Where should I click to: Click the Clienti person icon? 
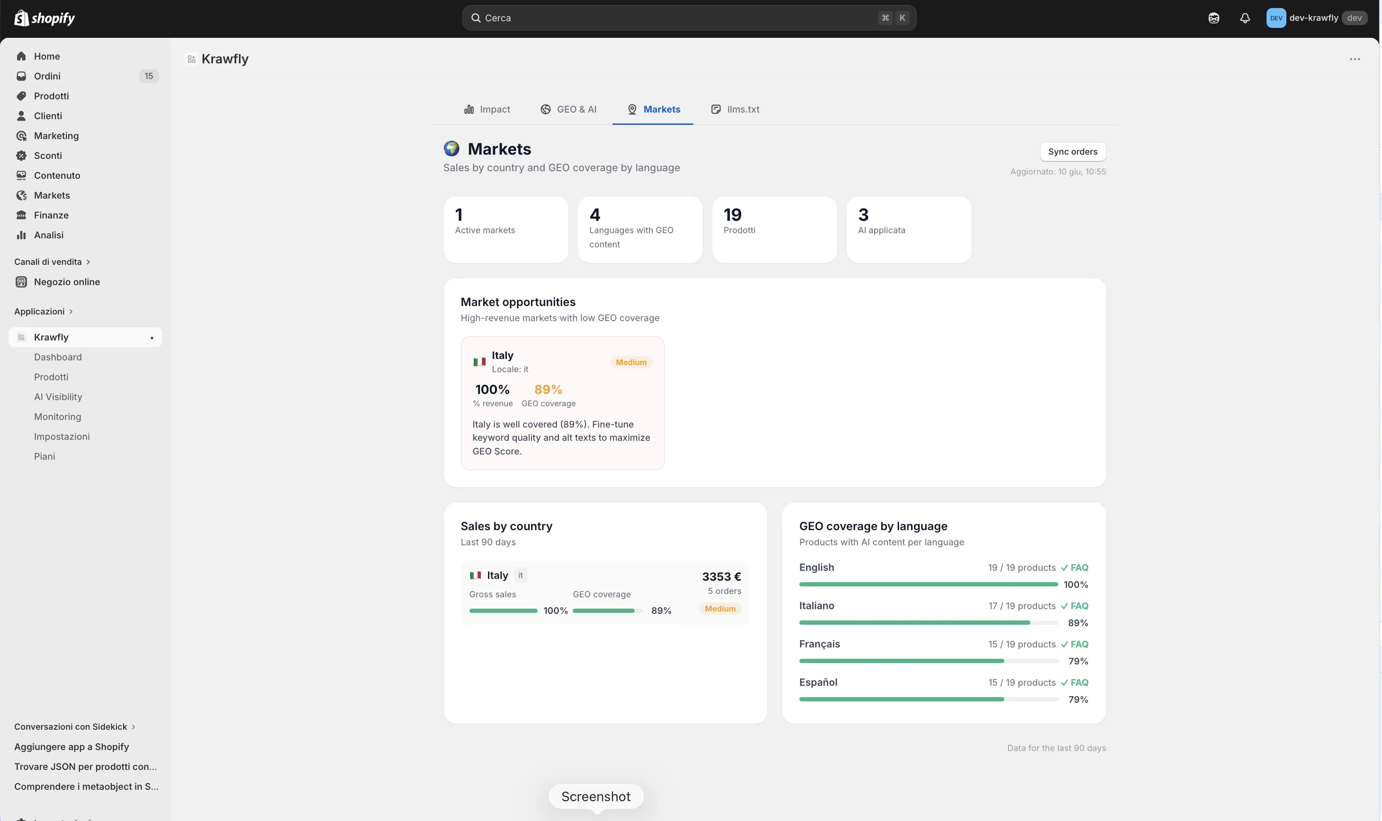click(21, 115)
